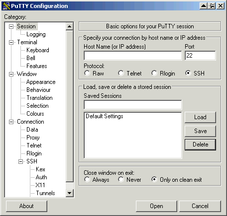Viewport: 227px width, 216px height.
Task: Set close window on exit to Never
Action: (x=121, y=179)
